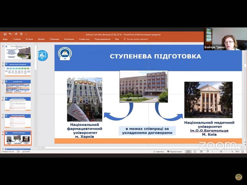Click Start From Beginning slideshow icon in title bar
247x185 pixels.
[x=21, y=34]
